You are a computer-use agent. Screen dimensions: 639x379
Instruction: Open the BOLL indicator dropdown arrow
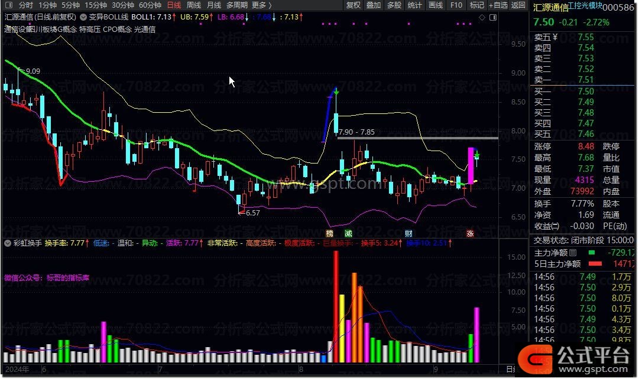[83, 17]
